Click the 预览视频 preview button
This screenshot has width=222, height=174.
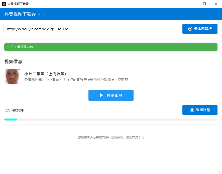111,95
